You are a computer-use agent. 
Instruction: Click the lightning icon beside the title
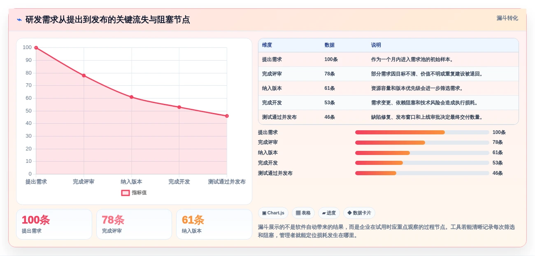pos(19,20)
